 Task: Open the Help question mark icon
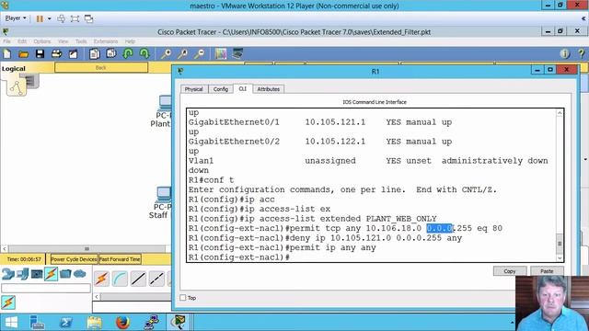pyautogui.click(x=582, y=54)
